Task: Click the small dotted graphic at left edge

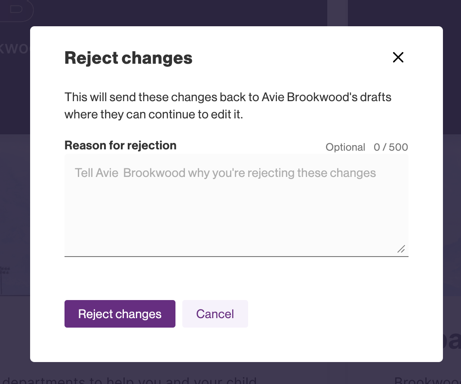Action: [x=5, y=271]
